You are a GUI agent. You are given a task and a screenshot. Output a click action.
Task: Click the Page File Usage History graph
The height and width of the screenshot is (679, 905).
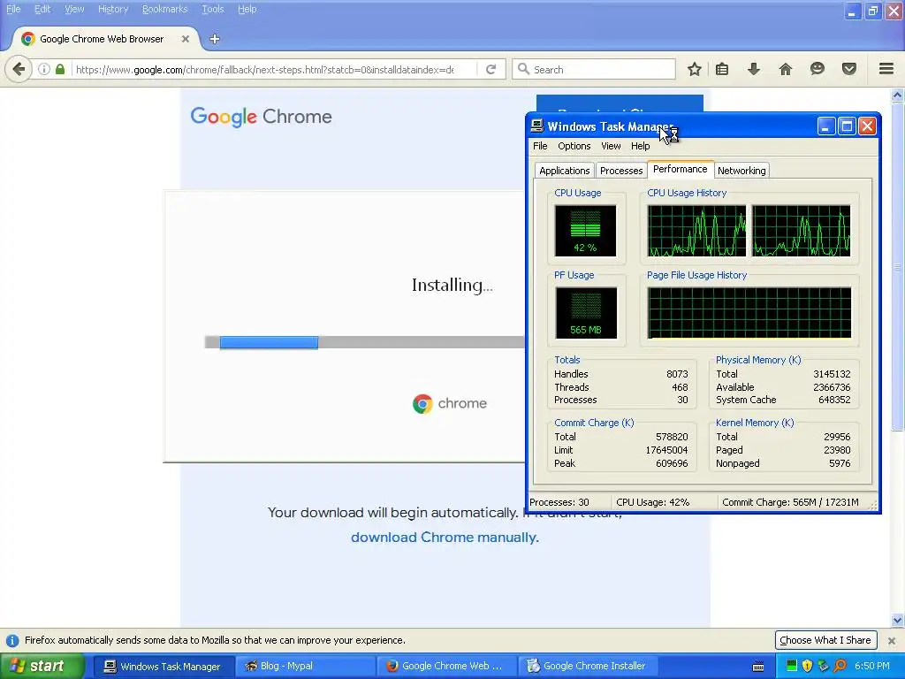coord(749,313)
